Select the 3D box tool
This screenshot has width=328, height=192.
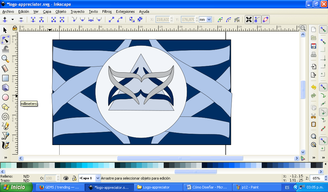pos(5,88)
